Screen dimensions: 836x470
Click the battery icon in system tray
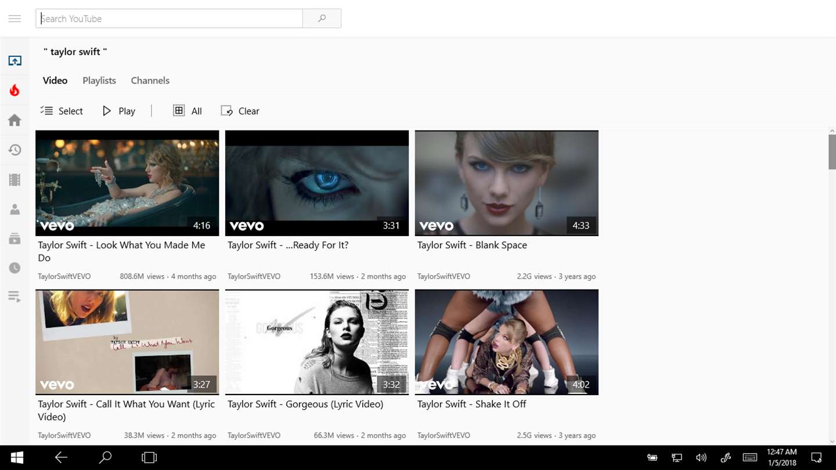coord(653,458)
